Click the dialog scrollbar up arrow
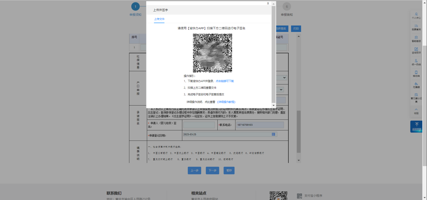This screenshot has height=200, width=427. pos(273,4)
